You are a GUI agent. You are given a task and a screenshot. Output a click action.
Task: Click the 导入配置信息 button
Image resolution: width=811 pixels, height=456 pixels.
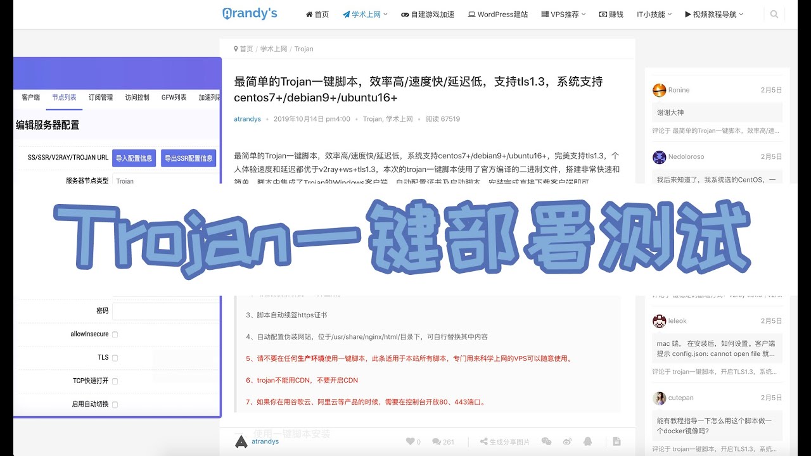pyautogui.click(x=134, y=158)
